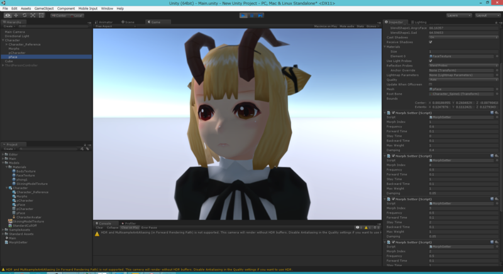Start Play mode with the play button
Viewport: 503px width, 274px height.
coord(243,15)
